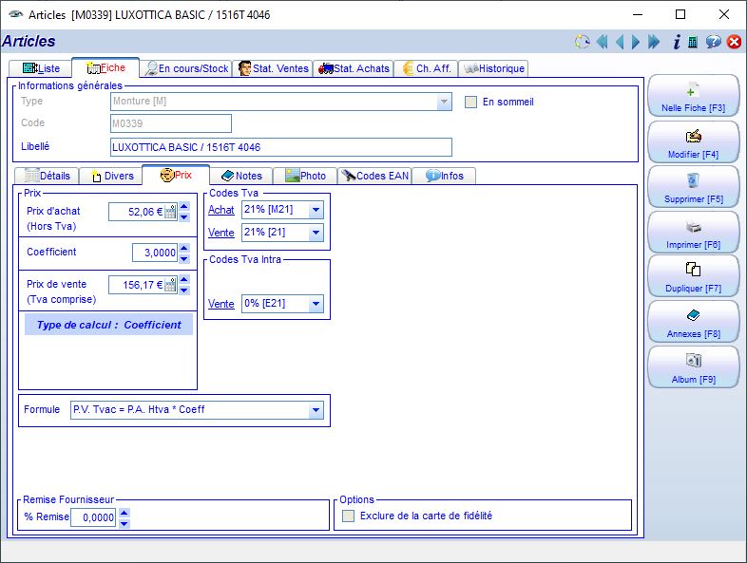
Task: Increase Prix de vente with up arrow
Action: (184, 280)
